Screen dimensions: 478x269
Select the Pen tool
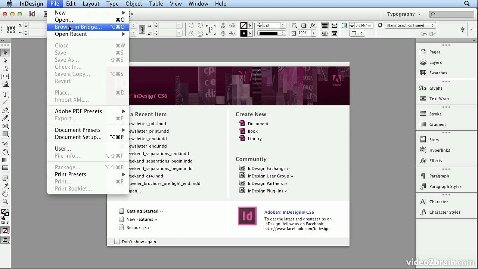click(5, 111)
